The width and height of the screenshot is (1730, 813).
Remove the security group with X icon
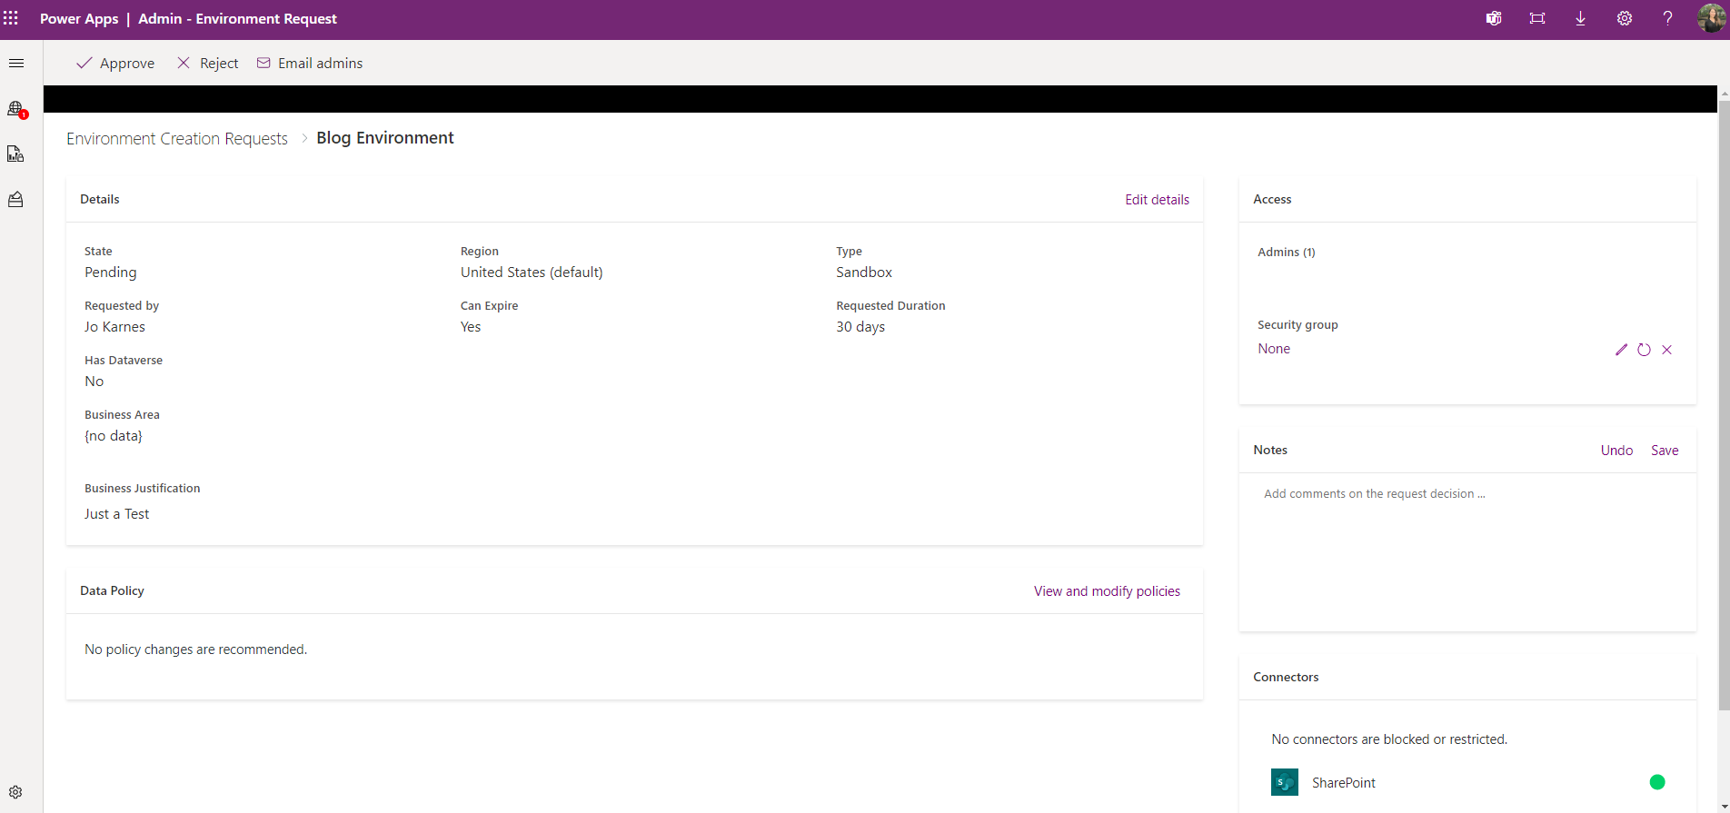click(x=1667, y=350)
